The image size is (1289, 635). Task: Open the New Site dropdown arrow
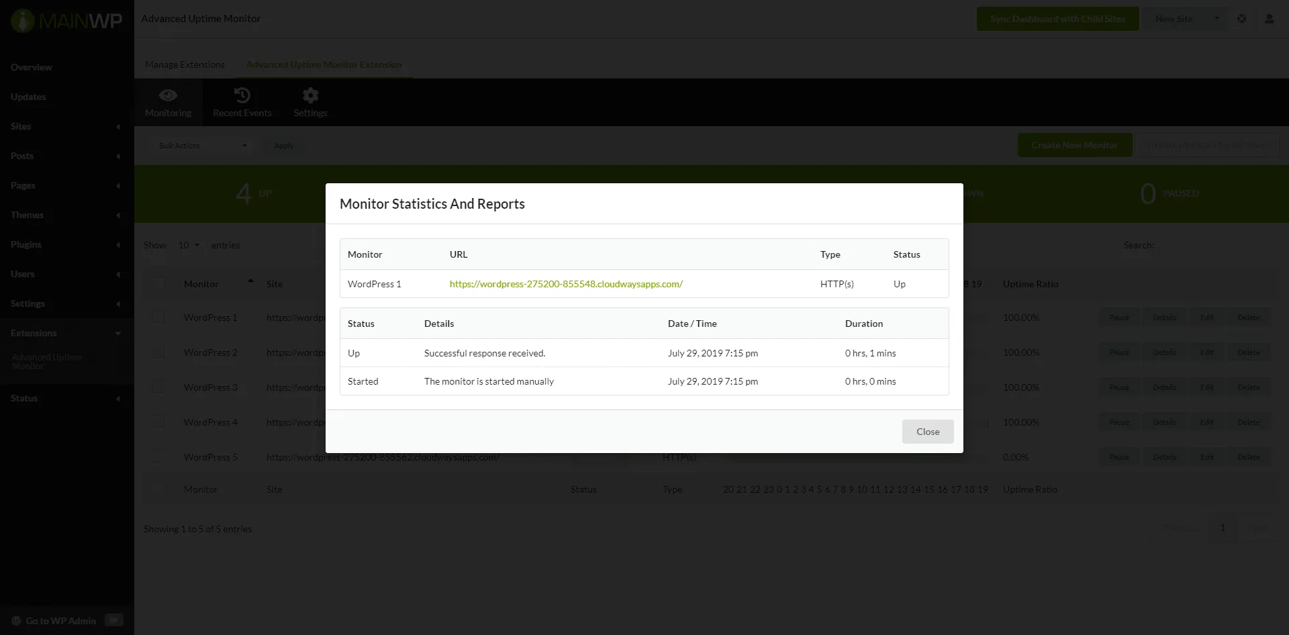tap(1216, 19)
